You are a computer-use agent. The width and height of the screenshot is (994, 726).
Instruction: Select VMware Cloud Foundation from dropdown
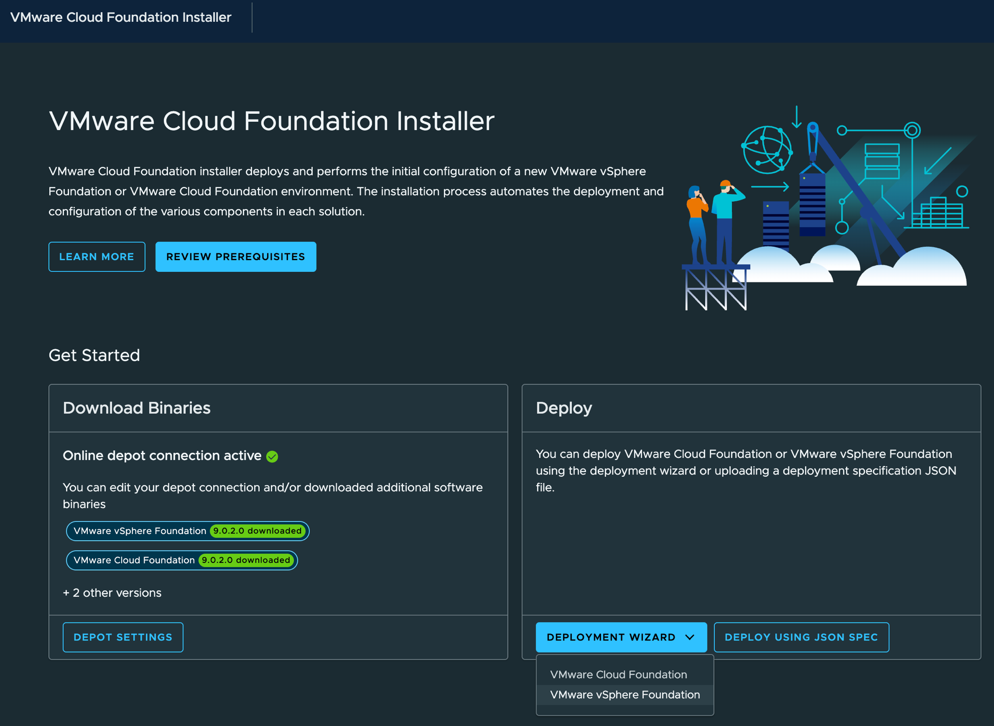618,674
